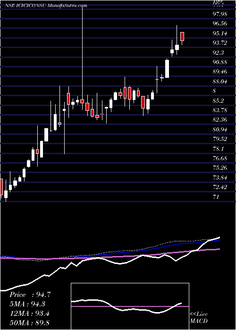Click the 72.42 price axis label
Screen dimensions: 236x330
pyautogui.click(x=220, y=187)
